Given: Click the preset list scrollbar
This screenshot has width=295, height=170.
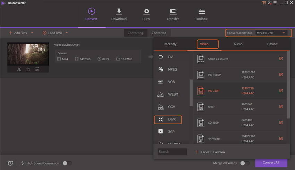Looking at the screenshot, I should click(288, 84).
